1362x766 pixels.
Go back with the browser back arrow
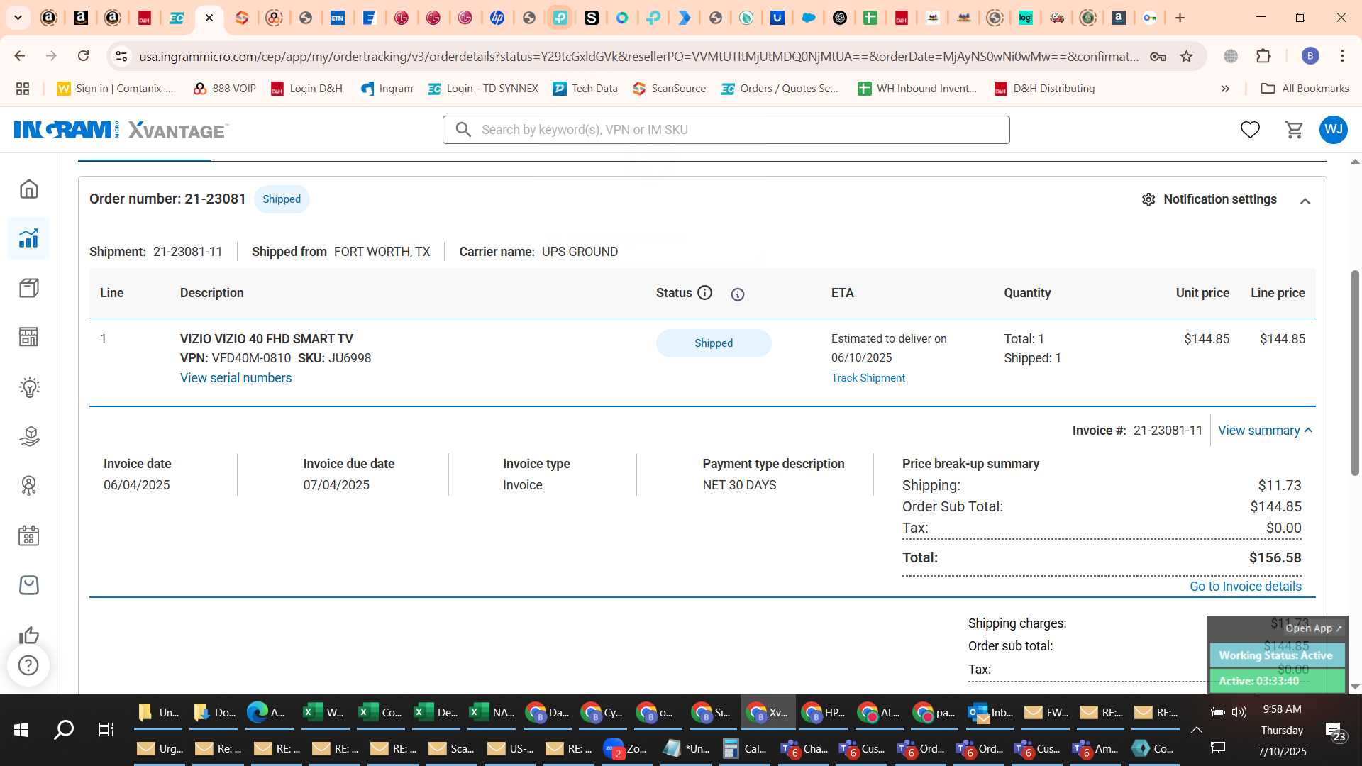20,56
